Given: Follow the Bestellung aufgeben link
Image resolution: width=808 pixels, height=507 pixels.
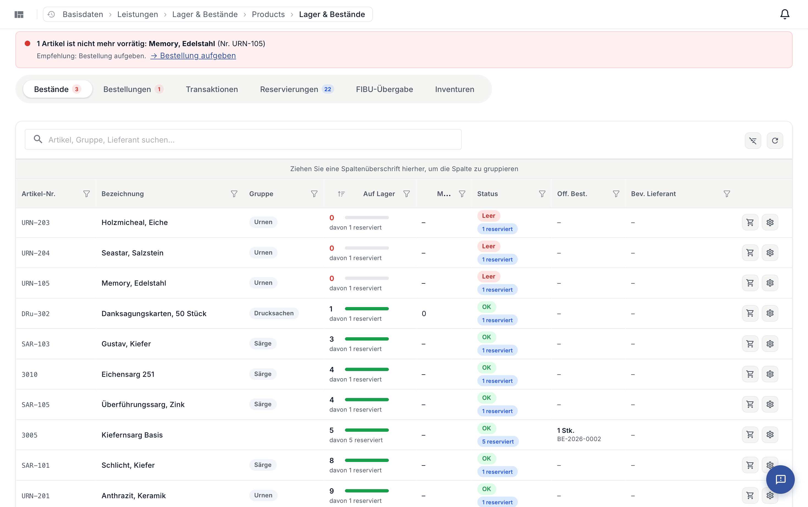Looking at the screenshot, I should click(193, 56).
